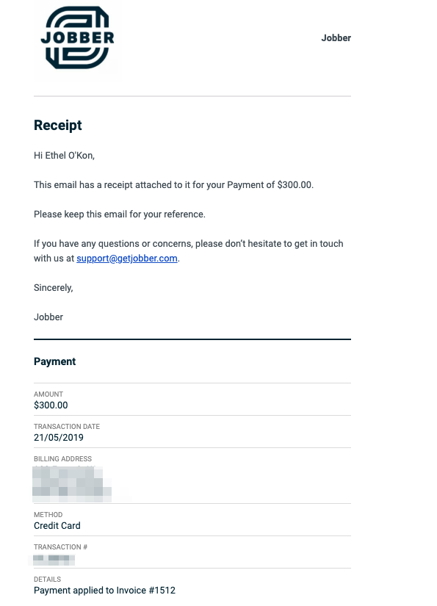Open the support@getjobber.com email link
Viewport: 437px width, 606px height.
(127, 258)
